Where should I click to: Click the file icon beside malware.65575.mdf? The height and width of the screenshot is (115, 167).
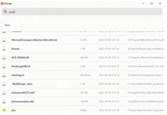pos(4,92)
